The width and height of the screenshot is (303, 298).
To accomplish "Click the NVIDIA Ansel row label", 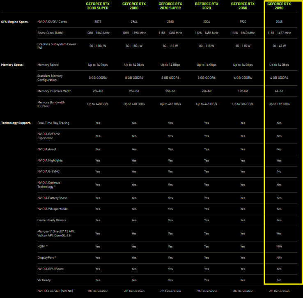I will 47,149.
